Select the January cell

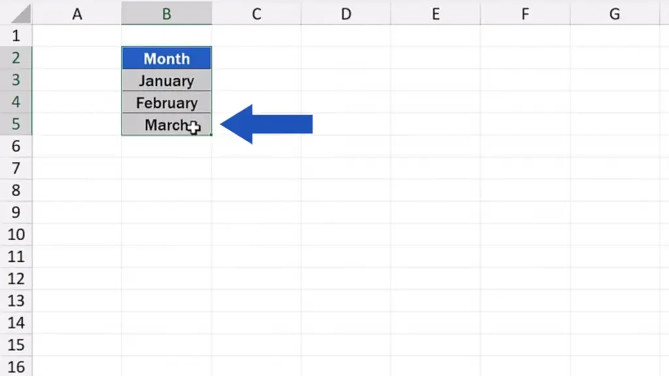tap(167, 80)
